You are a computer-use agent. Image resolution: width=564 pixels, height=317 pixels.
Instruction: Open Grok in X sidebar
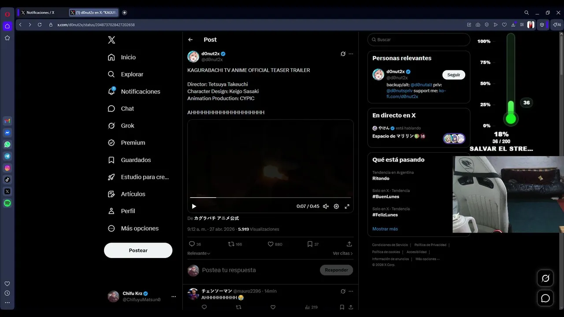tap(121, 125)
